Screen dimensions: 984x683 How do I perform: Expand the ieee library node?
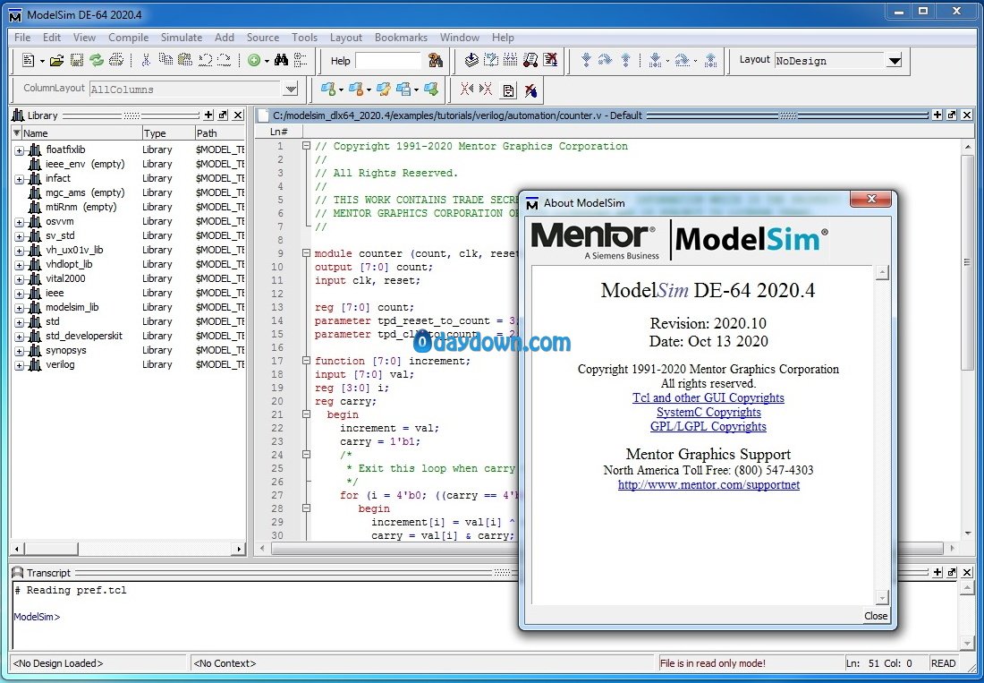coord(19,294)
